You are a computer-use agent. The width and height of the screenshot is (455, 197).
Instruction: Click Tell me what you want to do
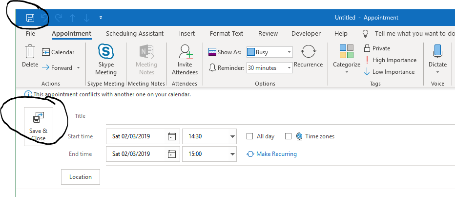(x=414, y=34)
